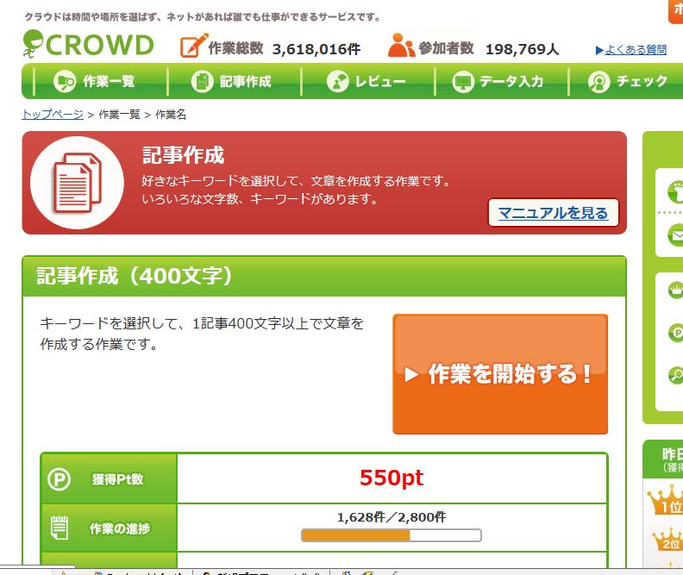Click the pencil icon beside 作業総数
The width and height of the screenshot is (683, 575).
point(194,46)
